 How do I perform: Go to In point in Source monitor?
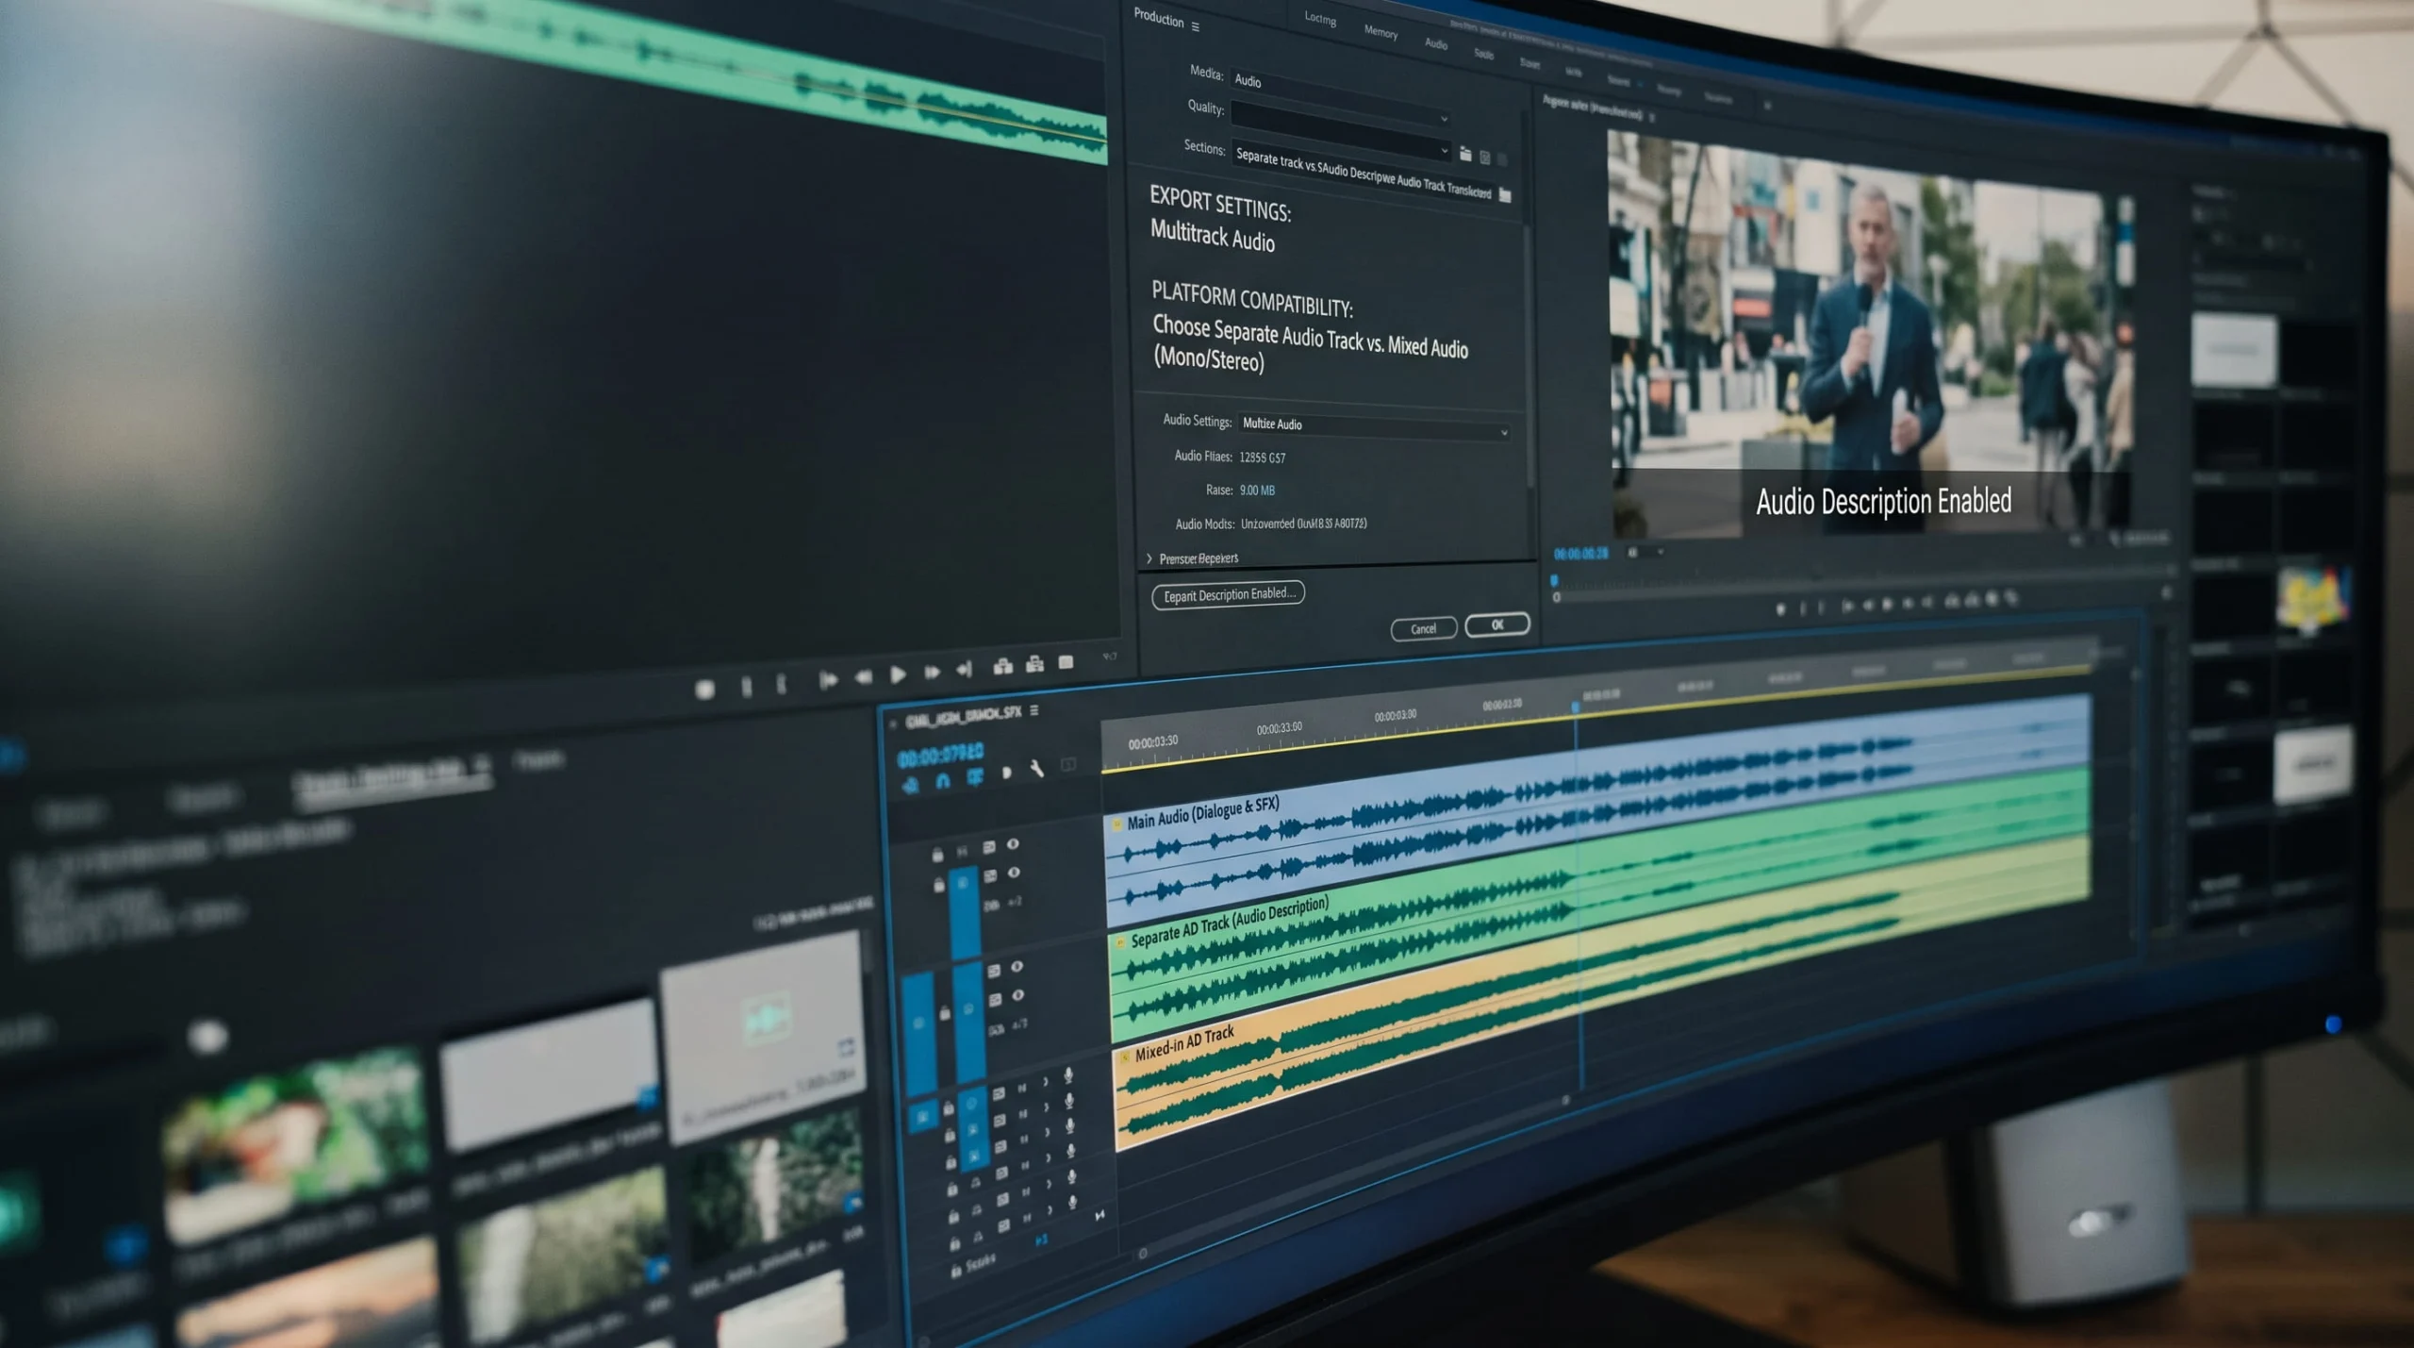[x=828, y=680]
